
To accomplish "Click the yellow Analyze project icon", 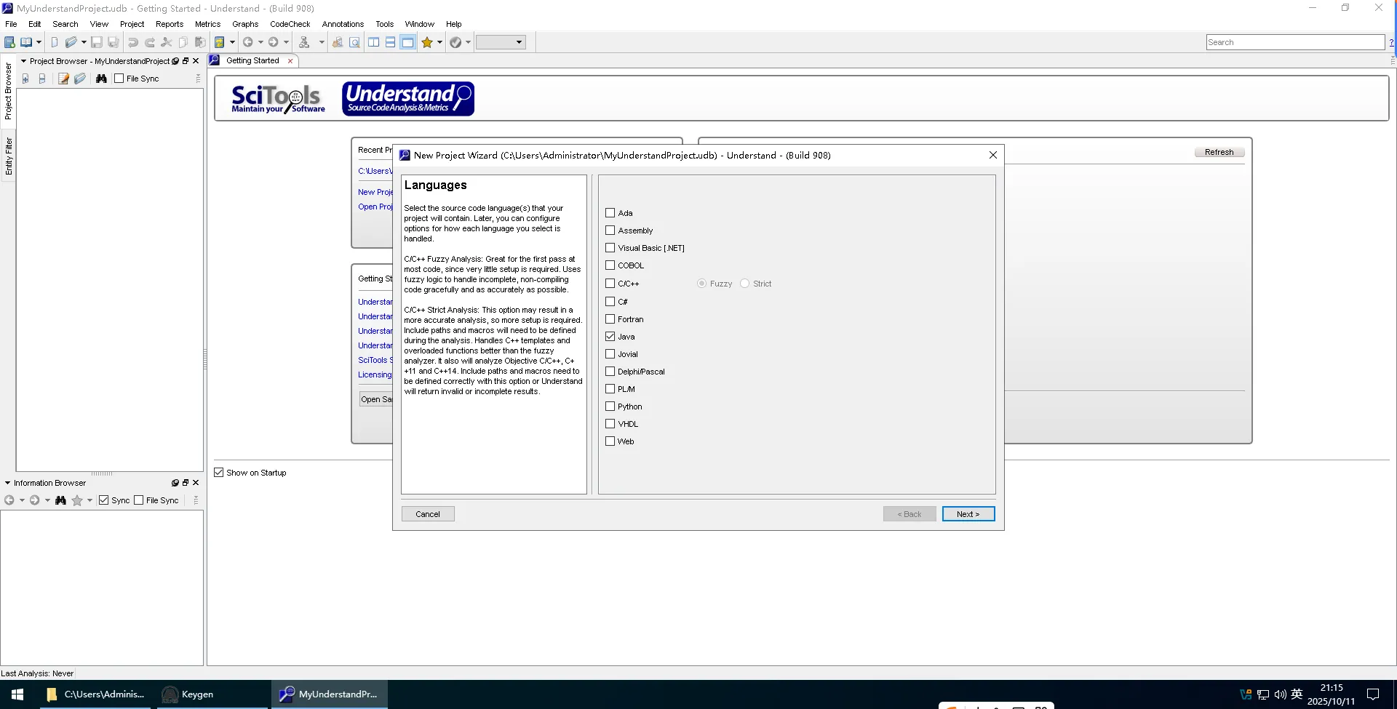I will 219,42.
